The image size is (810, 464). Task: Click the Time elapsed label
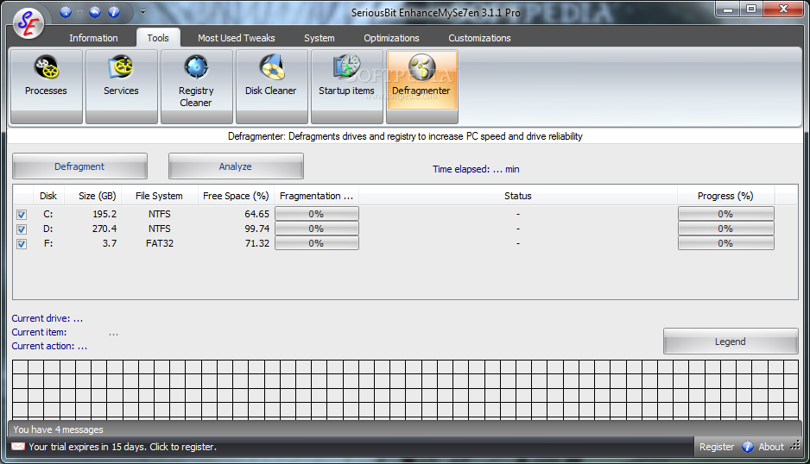(x=476, y=169)
